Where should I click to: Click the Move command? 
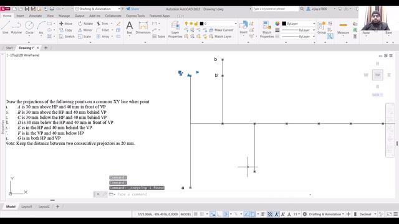pyautogui.click(x=65, y=24)
